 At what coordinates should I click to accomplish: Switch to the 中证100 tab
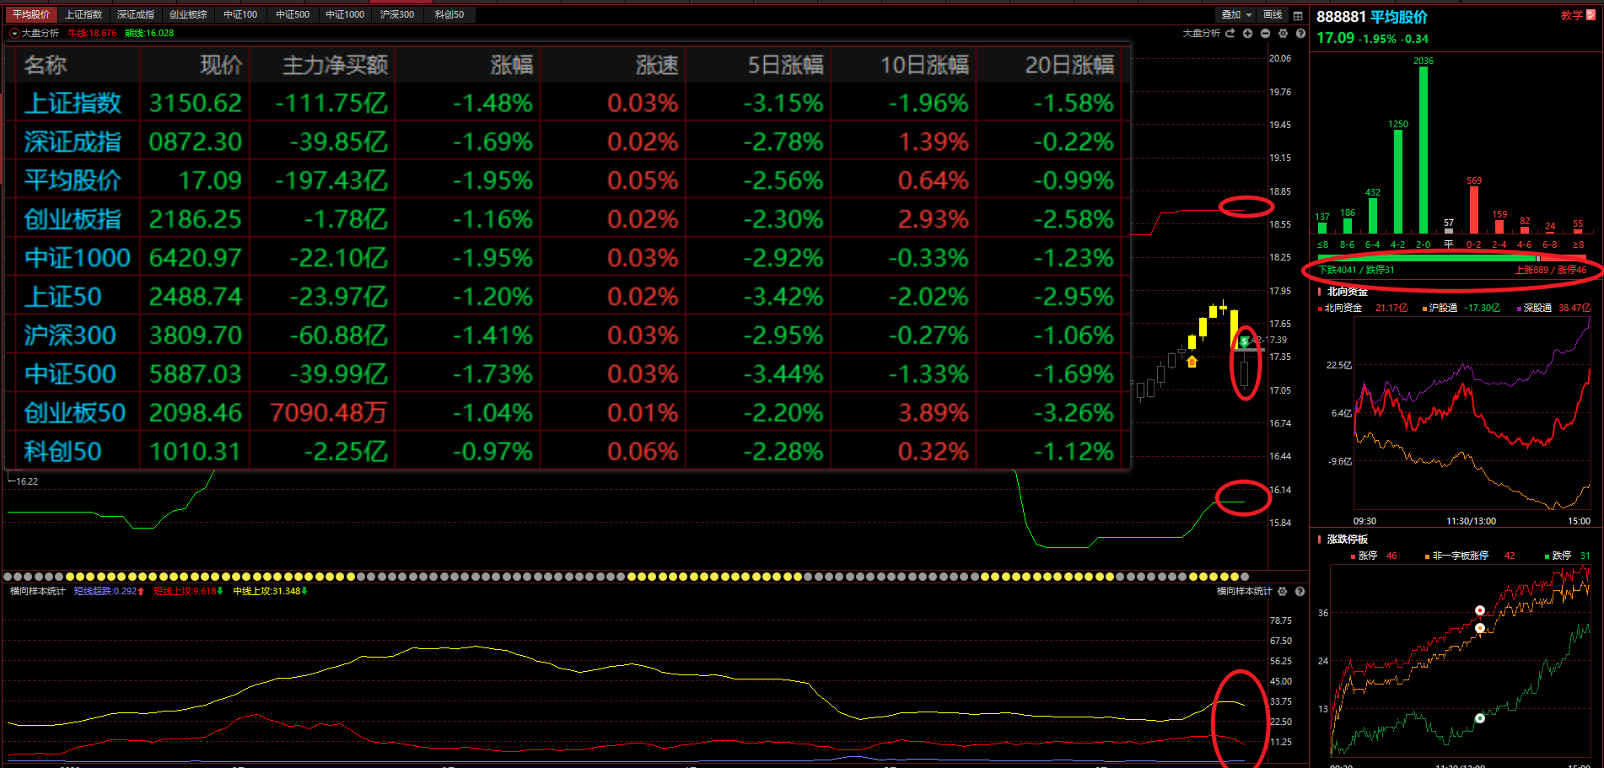coord(240,14)
